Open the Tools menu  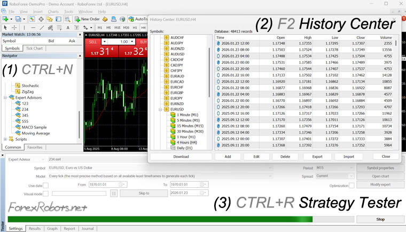pyautogui.click(x=68, y=12)
